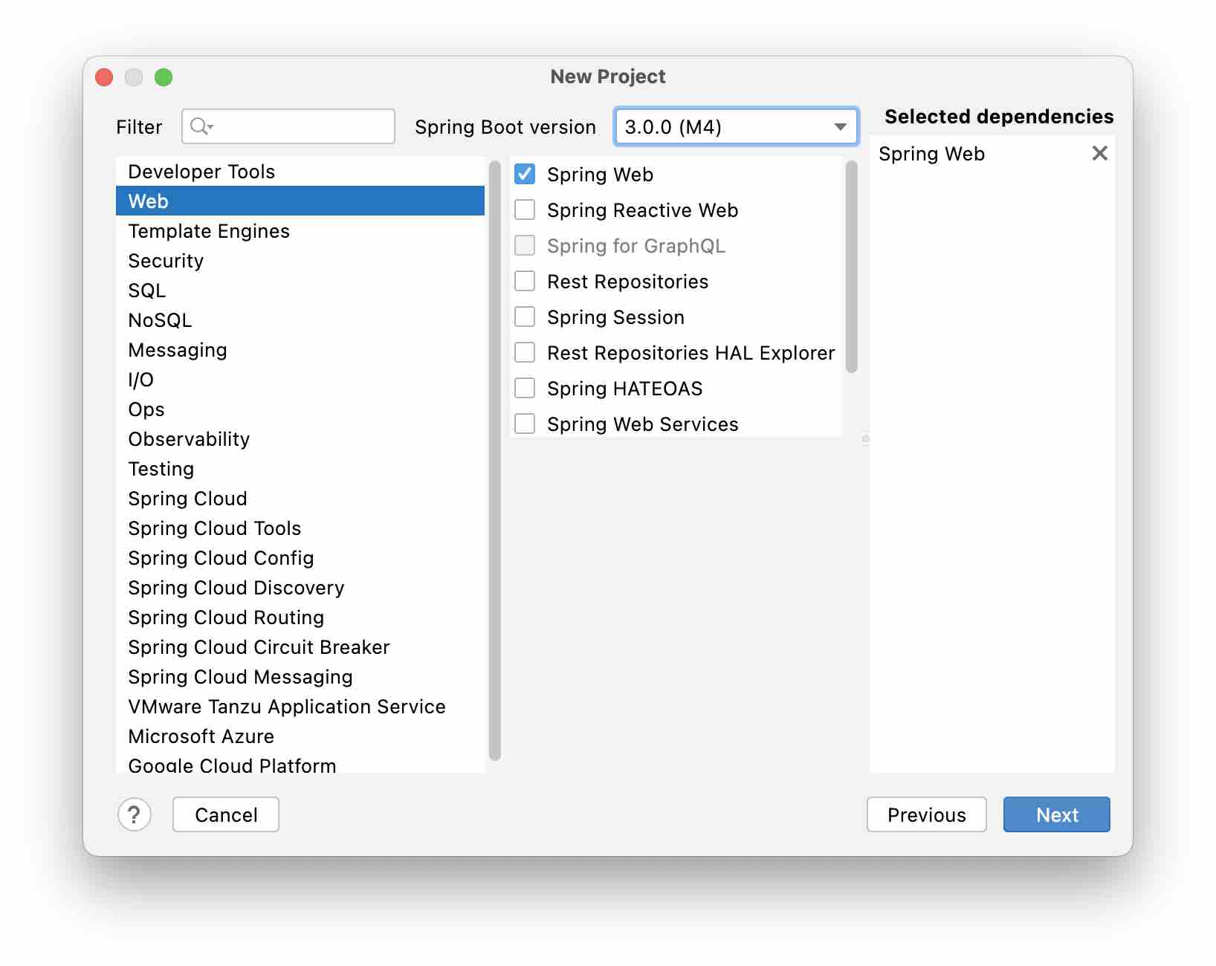The image size is (1216, 966).
Task: Click the Next button
Action: tap(1056, 814)
